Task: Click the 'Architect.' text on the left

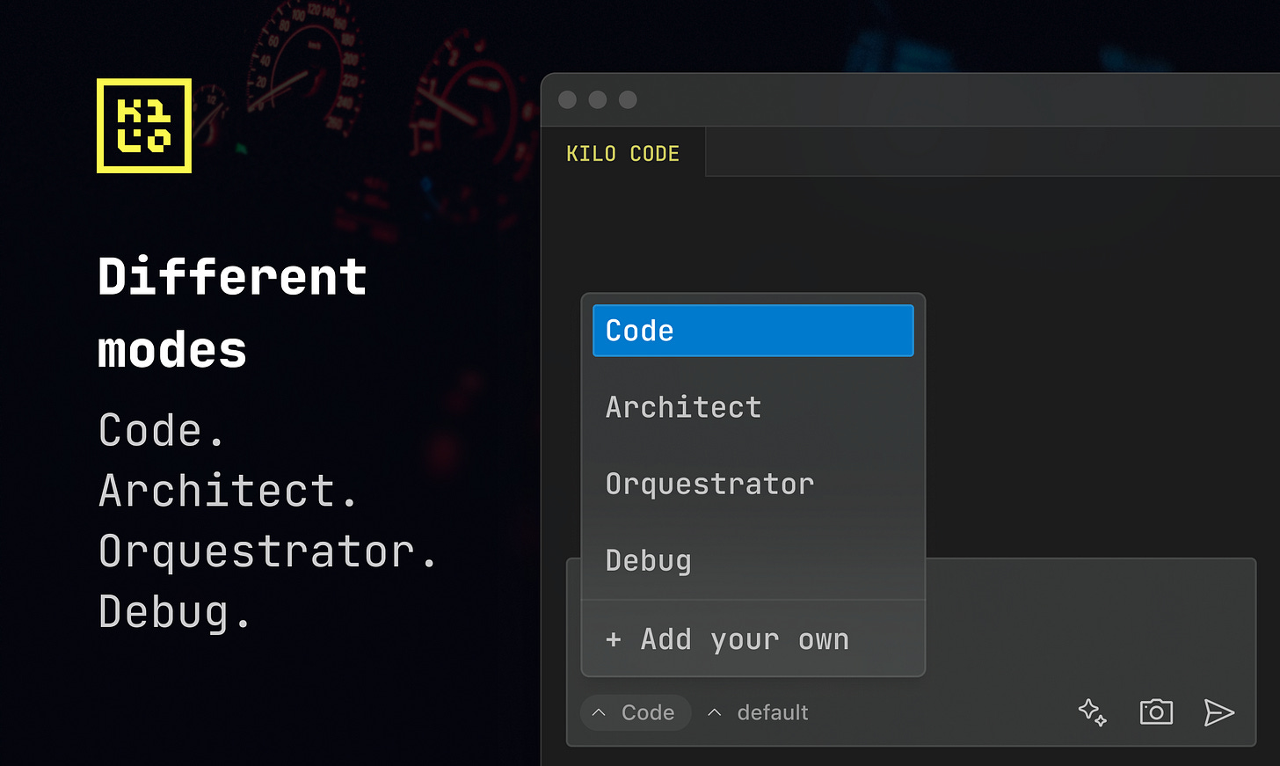Action: (x=228, y=490)
